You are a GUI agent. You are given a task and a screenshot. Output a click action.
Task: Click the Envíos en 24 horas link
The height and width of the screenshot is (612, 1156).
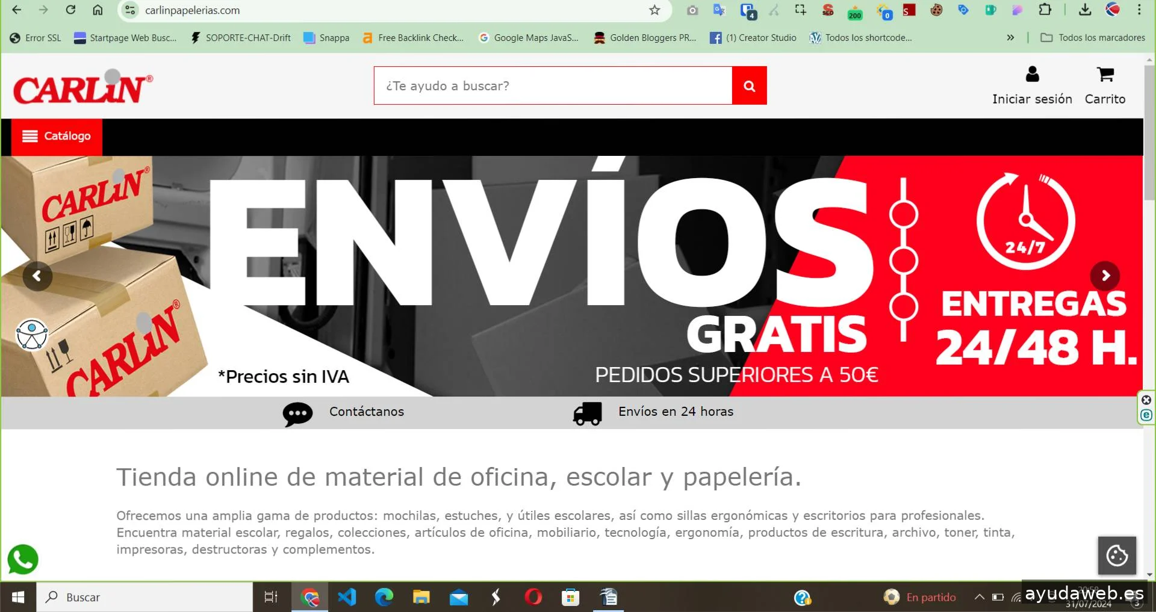pos(676,412)
